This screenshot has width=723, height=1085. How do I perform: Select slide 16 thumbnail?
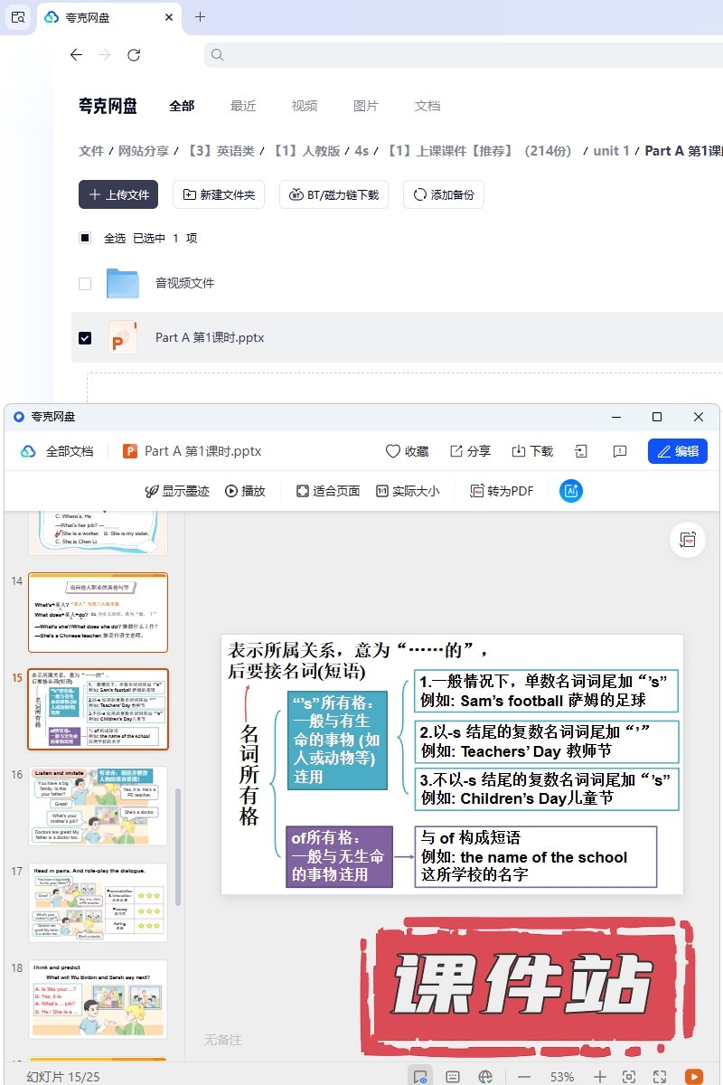coord(98,807)
